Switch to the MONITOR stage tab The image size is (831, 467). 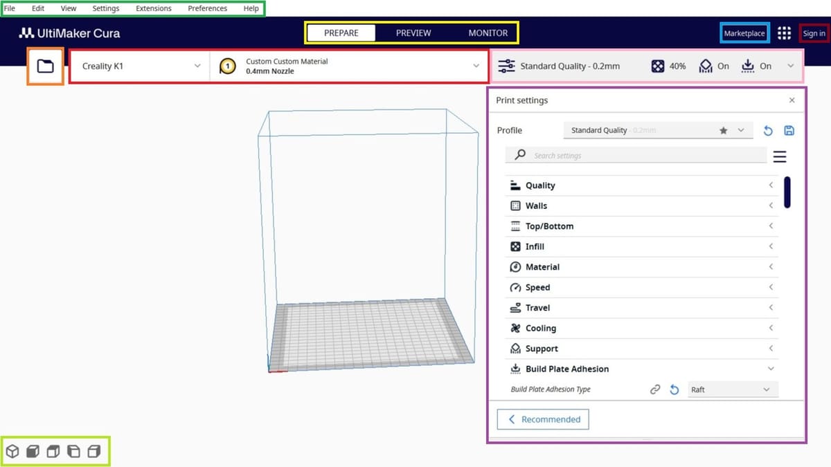pos(488,33)
